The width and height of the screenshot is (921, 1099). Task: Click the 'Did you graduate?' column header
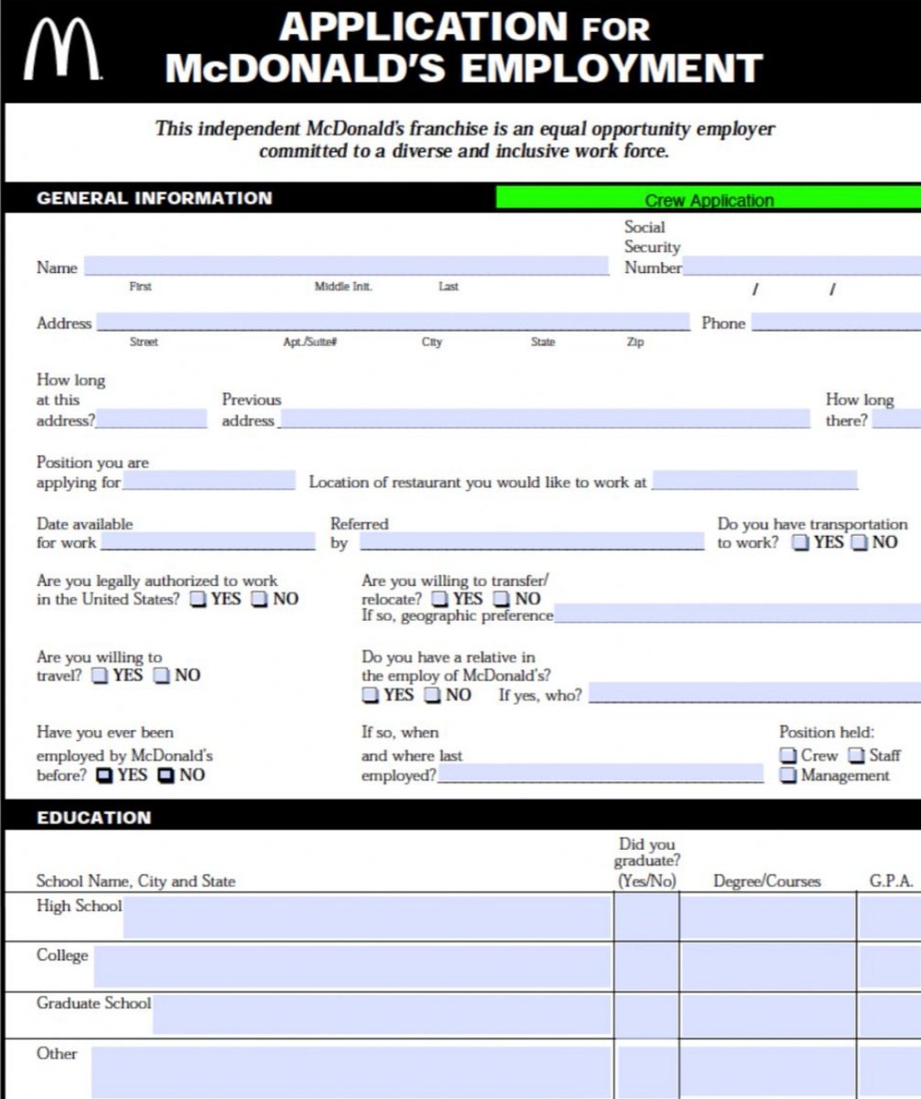coord(646,862)
